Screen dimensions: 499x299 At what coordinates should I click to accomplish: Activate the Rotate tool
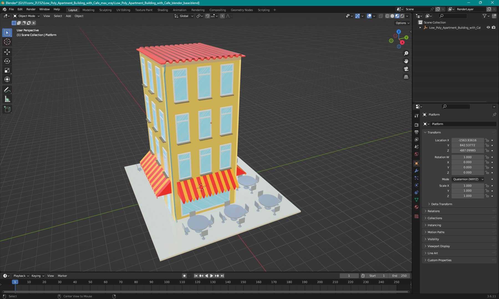coord(7,61)
